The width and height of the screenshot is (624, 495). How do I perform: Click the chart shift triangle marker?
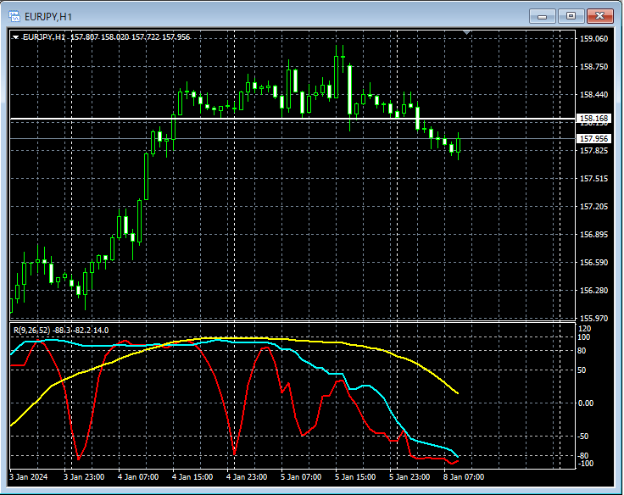[x=467, y=32]
